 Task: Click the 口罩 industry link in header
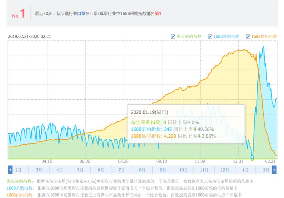pyautogui.click(x=81, y=14)
